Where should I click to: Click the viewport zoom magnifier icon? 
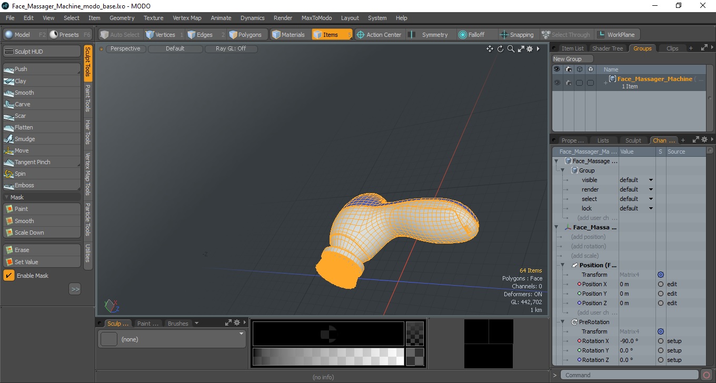511,49
